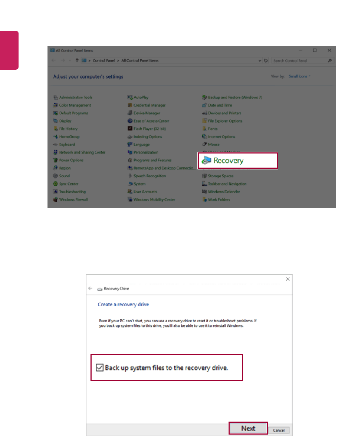Screen dimensions: 341x445
Task: Open HomeGroup icon
Action: point(56,137)
